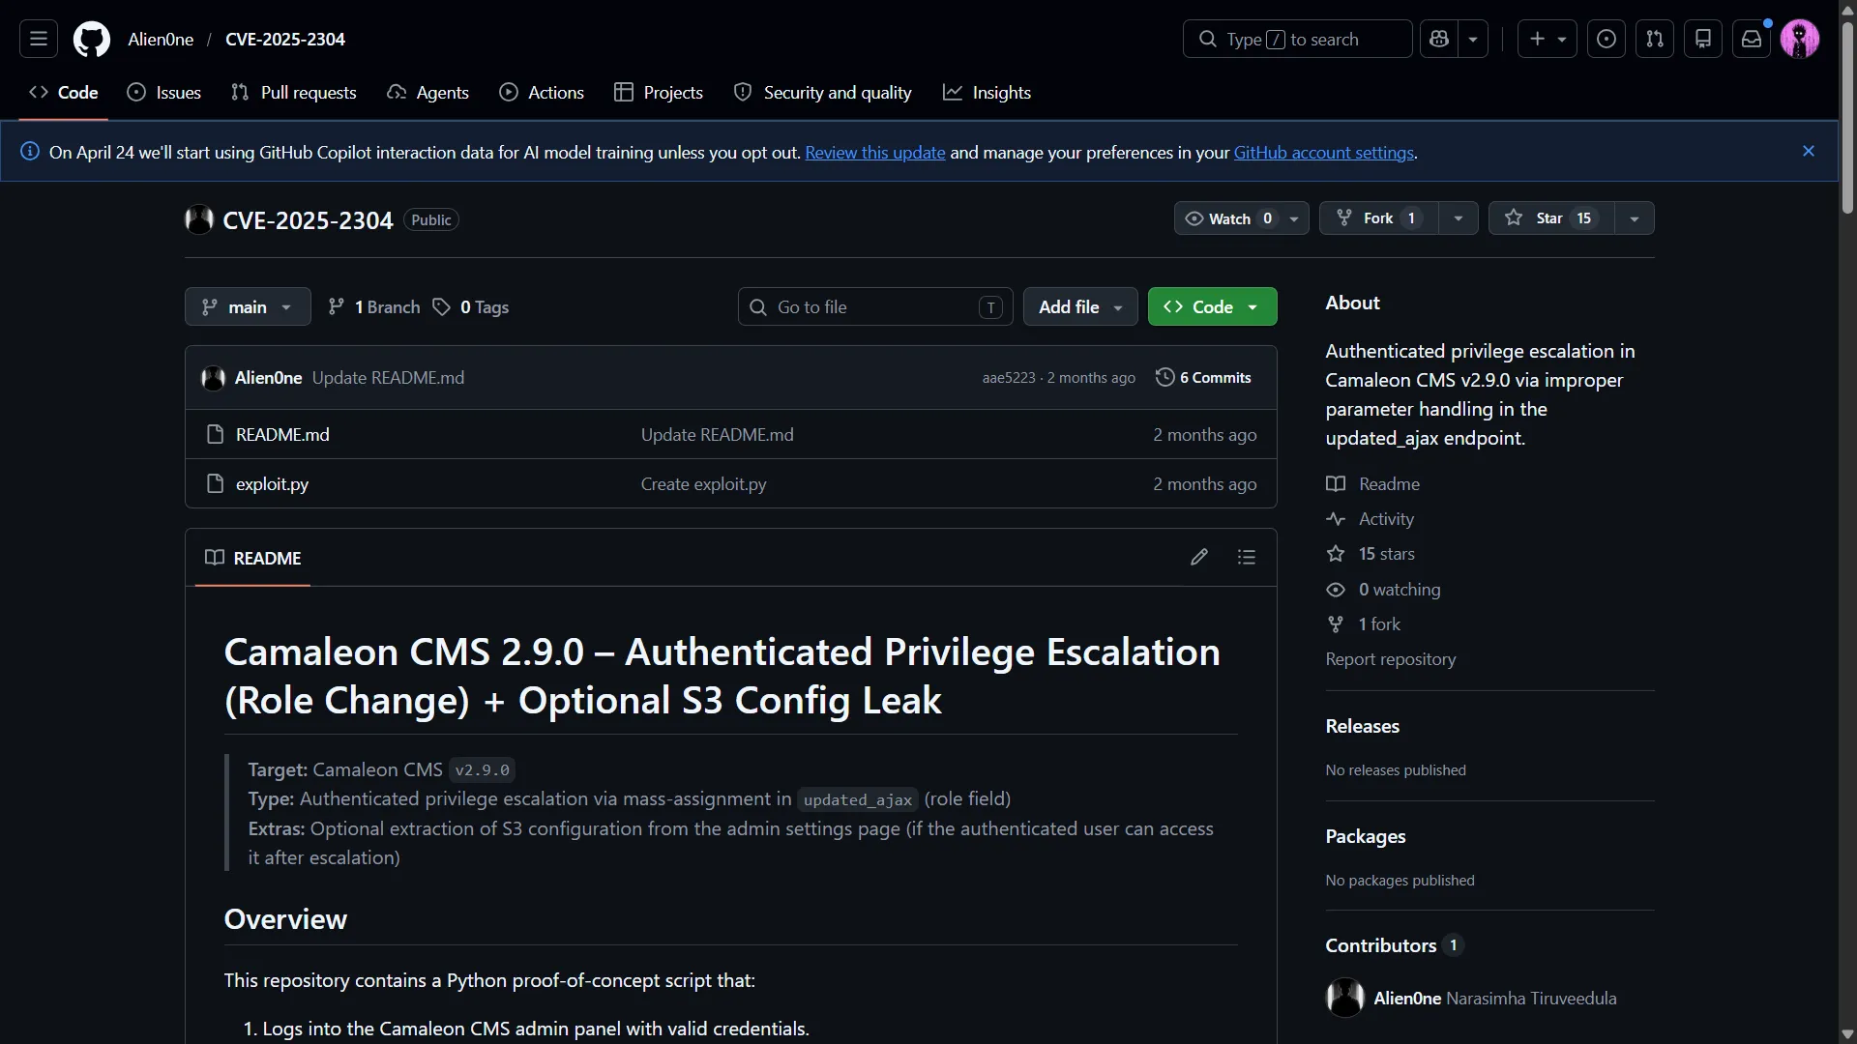The image size is (1857, 1044).
Task: Go to GitHub homepage via Octocat logo
Action: click(x=92, y=39)
